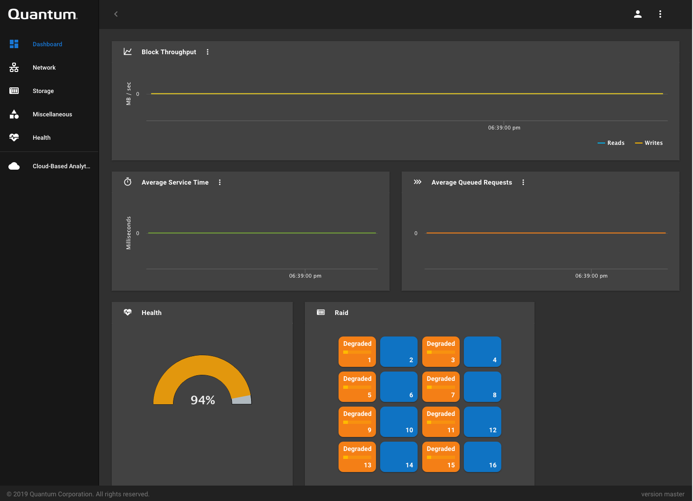693x501 pixels.
Task: Toggle the Reads series in legend
Action: pos(611,143)
